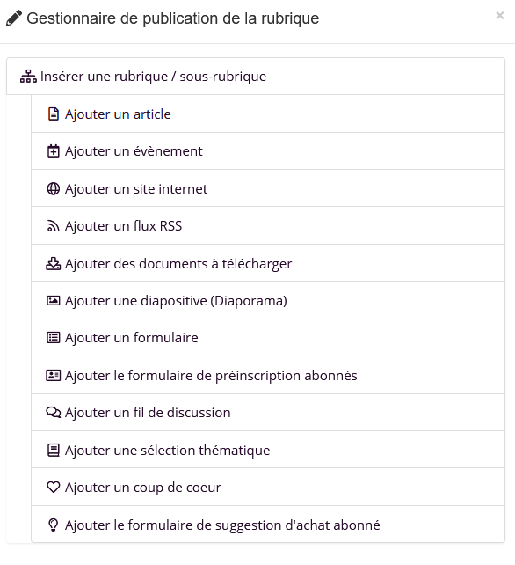
Task: Click the document icon for adding an article
Action: 54,114
